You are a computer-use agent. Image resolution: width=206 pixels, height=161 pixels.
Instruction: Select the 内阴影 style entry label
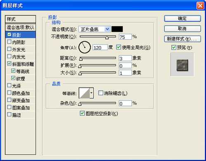[x=19, y=42]
